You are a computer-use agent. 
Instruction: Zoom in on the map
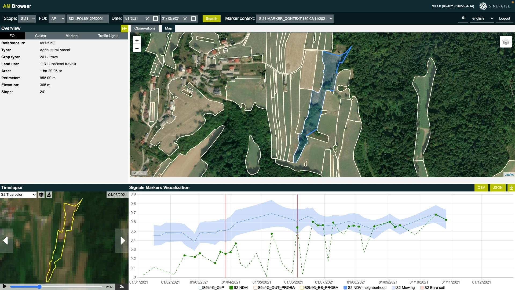(x=137, y=40)
